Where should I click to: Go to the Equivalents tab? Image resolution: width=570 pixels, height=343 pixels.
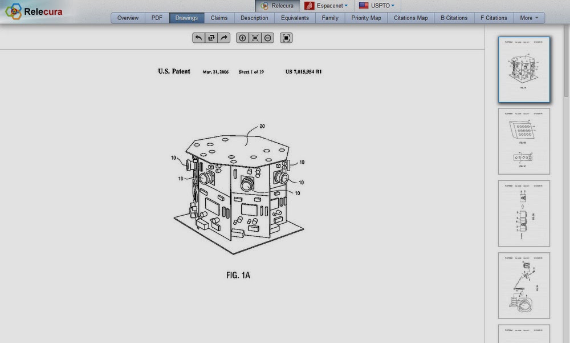[x=295, y=18]
